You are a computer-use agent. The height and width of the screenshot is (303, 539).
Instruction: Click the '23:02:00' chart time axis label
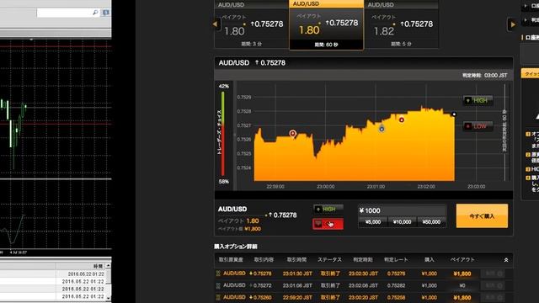coord(426,187)
